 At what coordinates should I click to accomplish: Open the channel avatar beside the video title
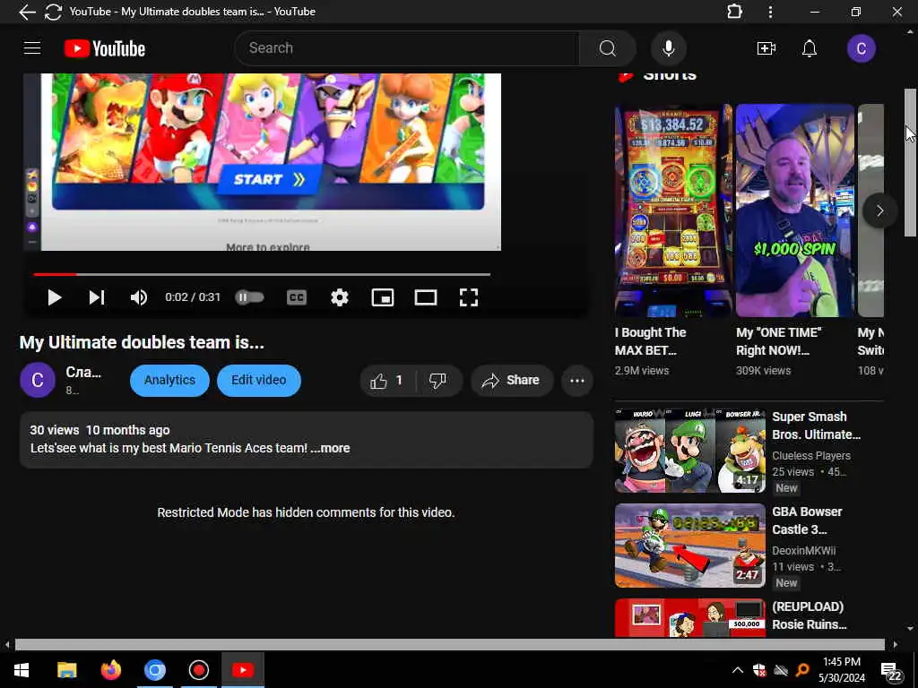(x=38, y=380)
